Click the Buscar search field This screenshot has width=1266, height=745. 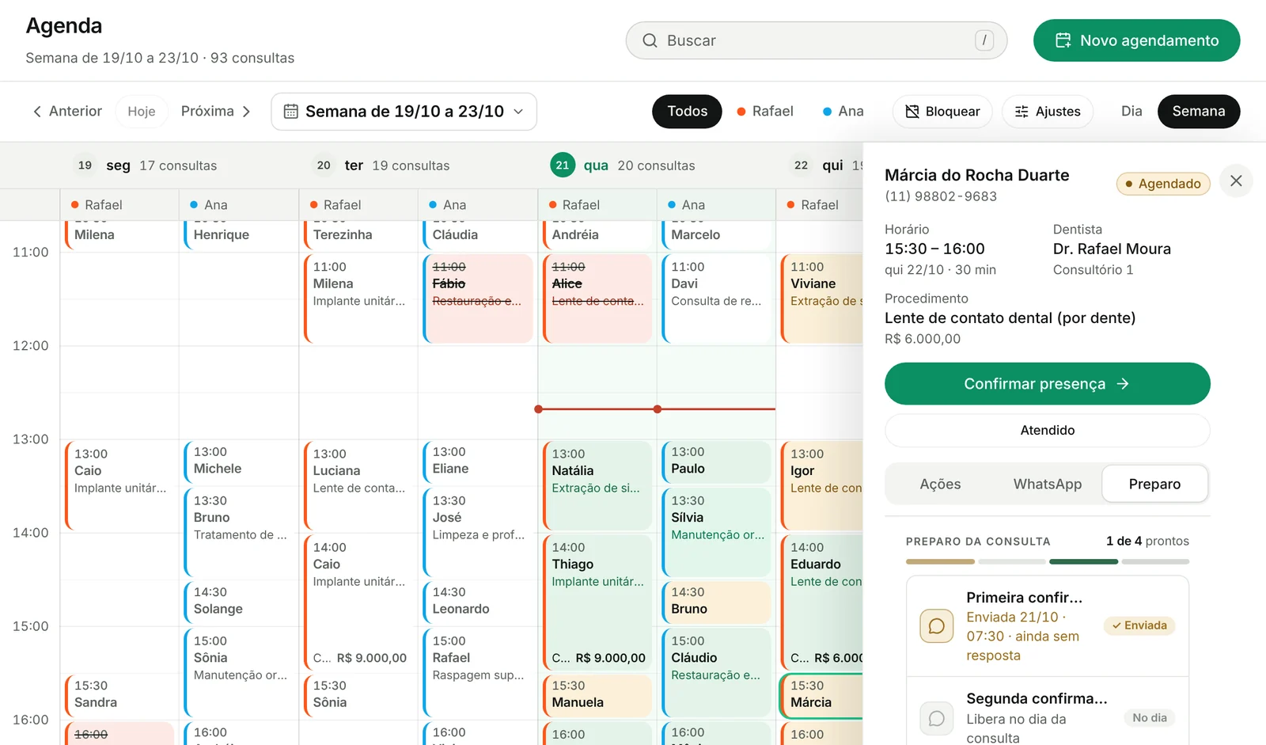coord(816,40)
